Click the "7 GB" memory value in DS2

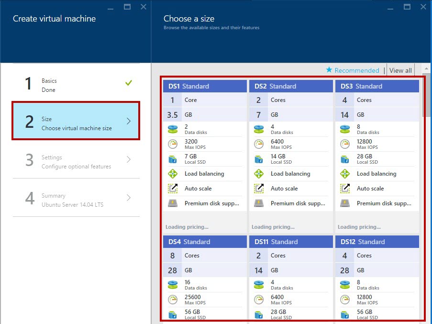point(291,114)
